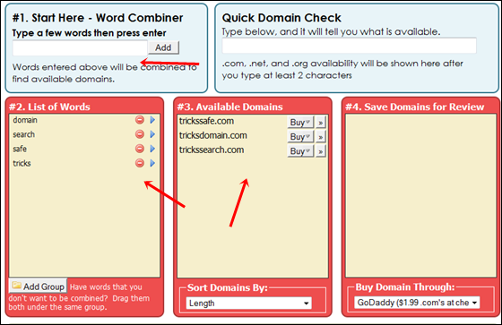
Task: Open the Buy dropdown for trickssafe.com
Action: (300, 123)
